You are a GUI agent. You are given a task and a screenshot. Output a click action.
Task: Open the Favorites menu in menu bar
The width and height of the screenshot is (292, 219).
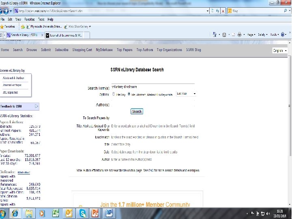coord(30,19)
